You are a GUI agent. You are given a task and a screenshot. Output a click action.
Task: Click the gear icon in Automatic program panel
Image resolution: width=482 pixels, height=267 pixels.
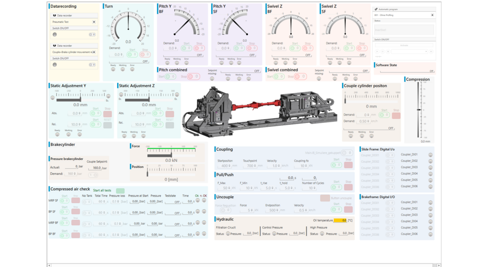pos(433,15)
